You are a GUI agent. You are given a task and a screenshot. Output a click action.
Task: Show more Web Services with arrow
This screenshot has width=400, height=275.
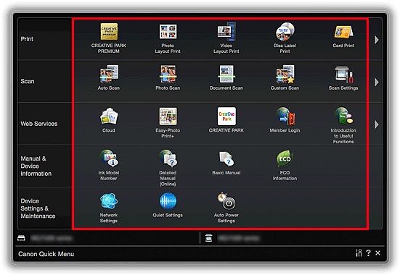pos(377,124)
